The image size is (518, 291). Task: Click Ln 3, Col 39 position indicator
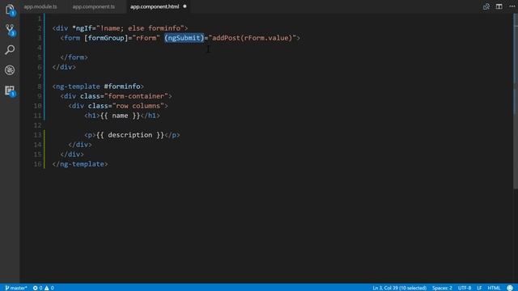coord(399,288)
